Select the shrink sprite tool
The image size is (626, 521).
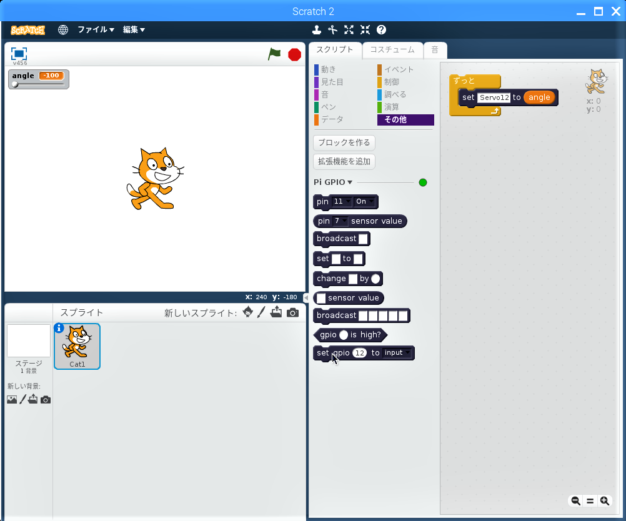[365, 30]
